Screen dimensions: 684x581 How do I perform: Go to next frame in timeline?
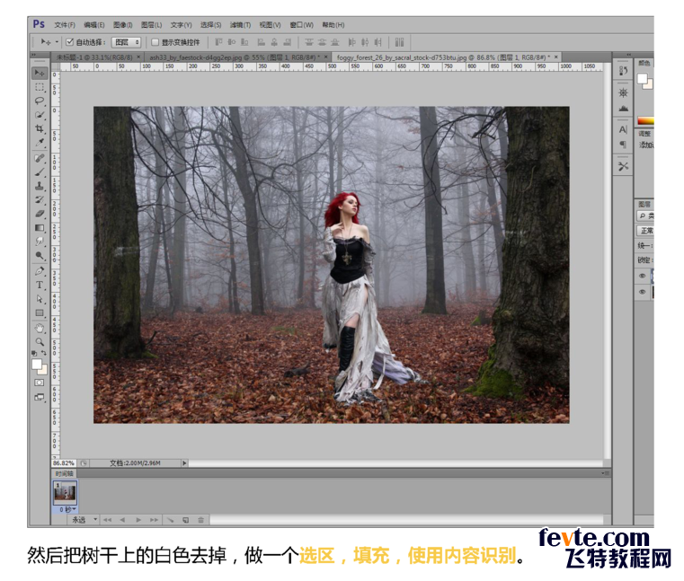154,520
